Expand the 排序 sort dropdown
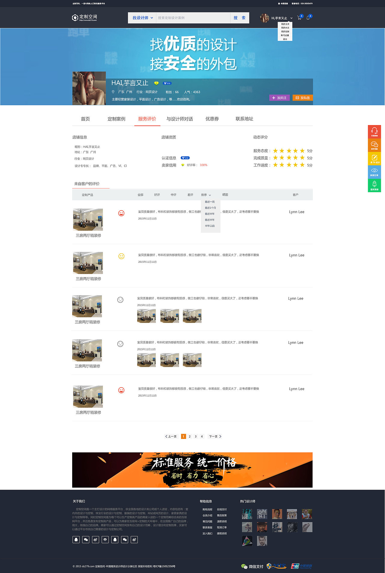 point(206,195)
